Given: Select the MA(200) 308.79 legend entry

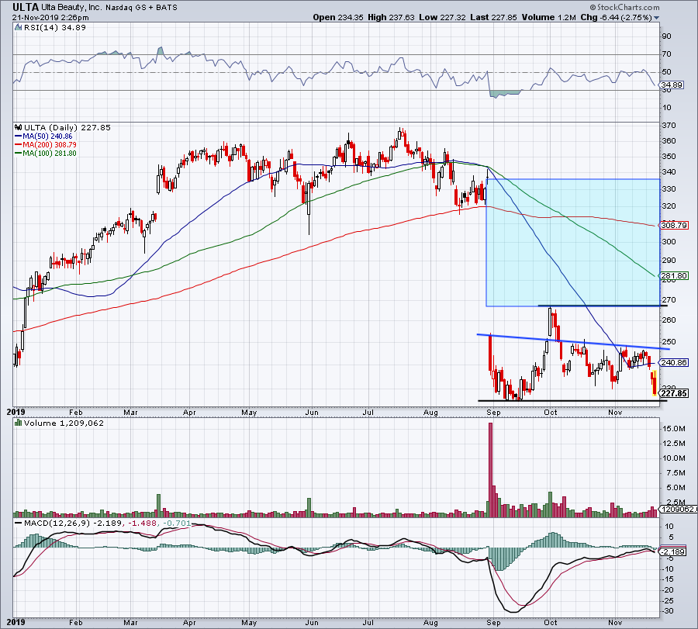Looking at the screenshot, I should click(46, 145).
